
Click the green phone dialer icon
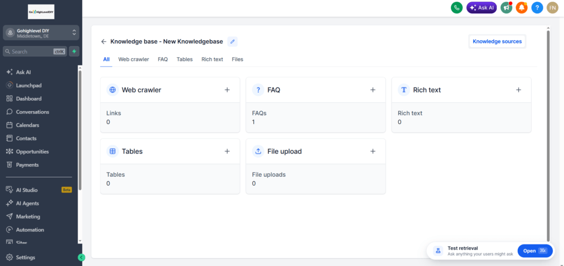(457, 8)
